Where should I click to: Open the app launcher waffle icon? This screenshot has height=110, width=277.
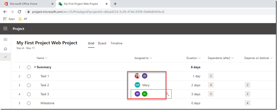[x=5, y=29]
